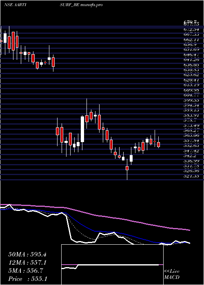Select the 563.06 price axis label
The height and width of the screenshot is (285, 204).
point(191,136)
